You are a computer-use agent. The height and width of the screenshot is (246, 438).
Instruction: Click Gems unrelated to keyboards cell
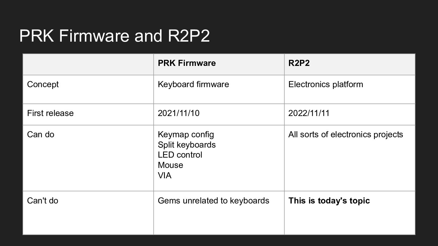[x=213, y=201]
